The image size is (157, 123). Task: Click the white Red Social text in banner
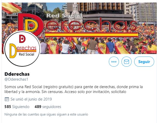tap(65, 16)
